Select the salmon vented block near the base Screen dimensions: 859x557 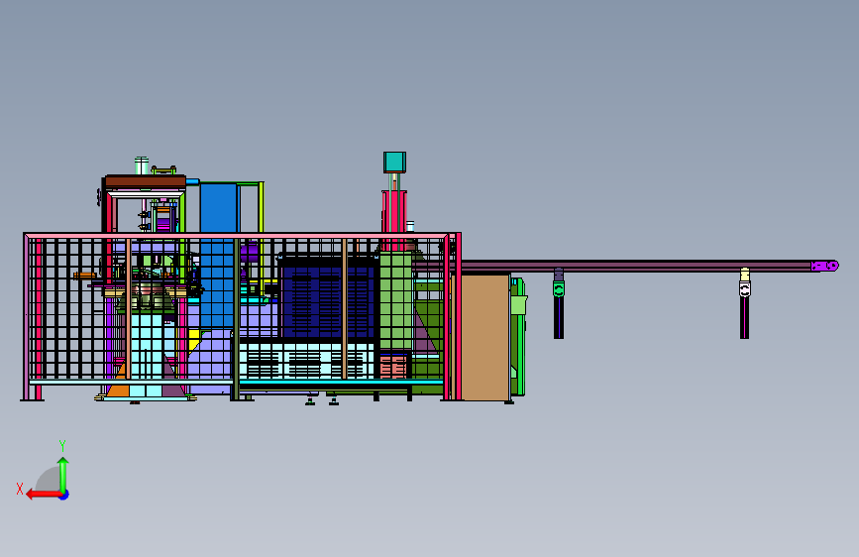coord(393,367)
